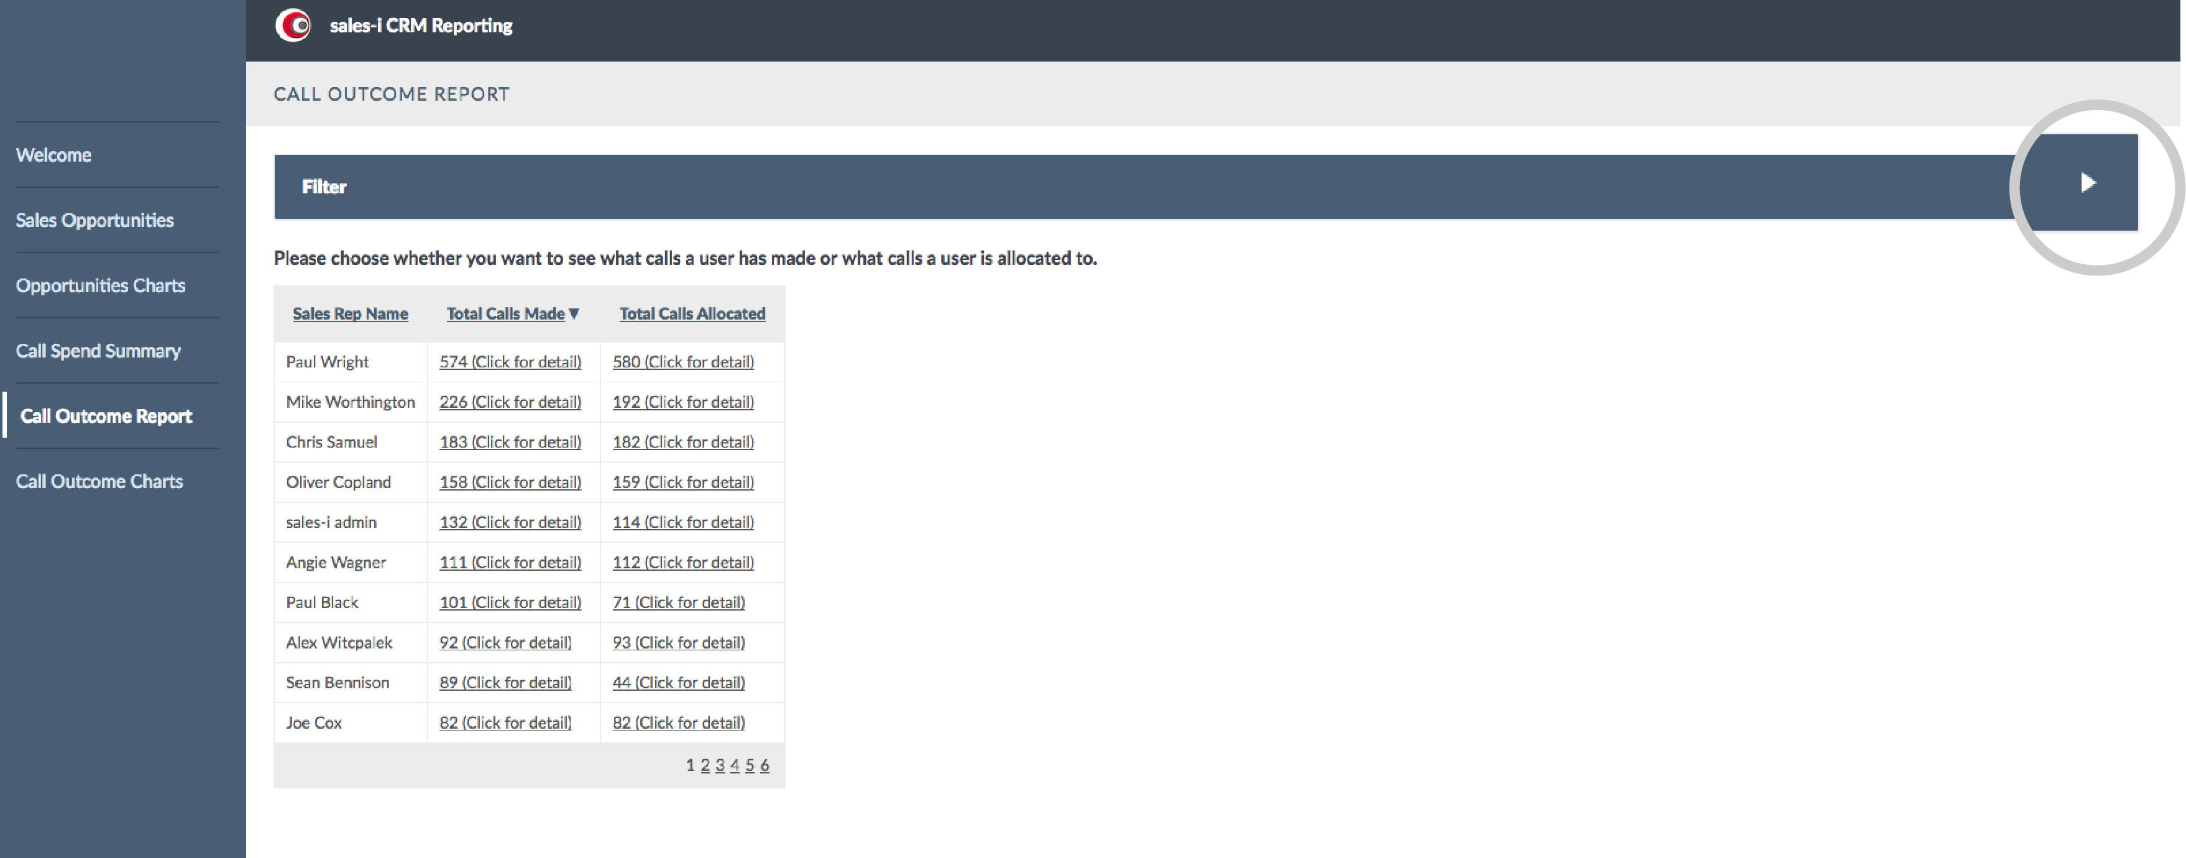
Task: Click Paul Wright total calls allocated detail
Action: [683, 360]
